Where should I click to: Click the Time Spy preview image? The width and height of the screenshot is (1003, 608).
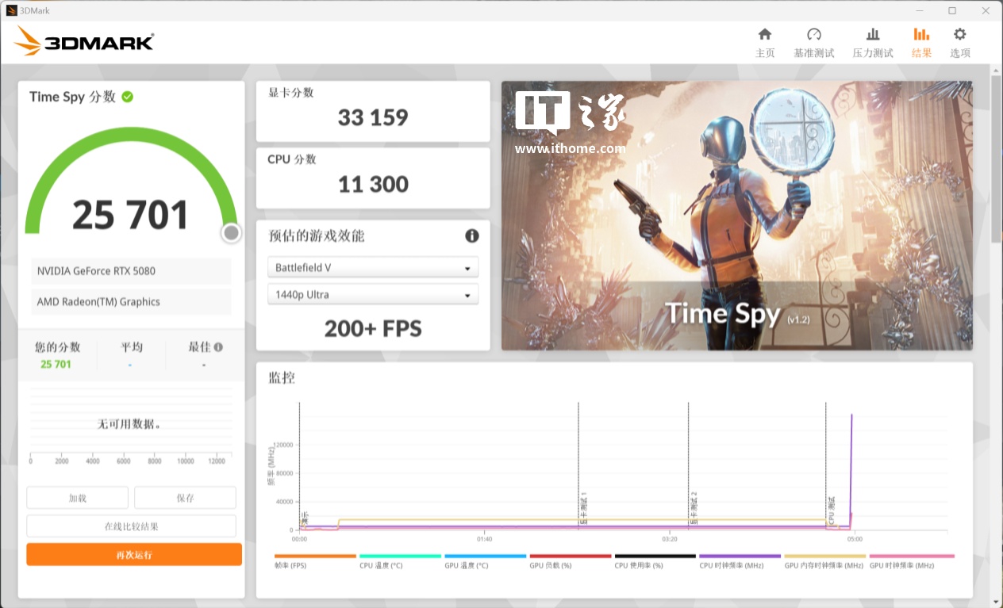click(736, 216)
